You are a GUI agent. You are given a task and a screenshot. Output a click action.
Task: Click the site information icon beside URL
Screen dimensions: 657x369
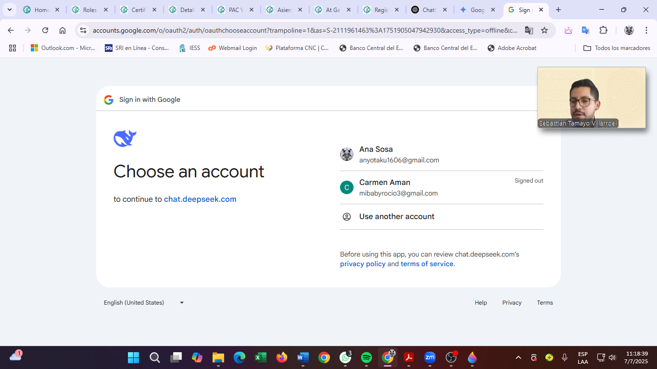coord(83,30)
